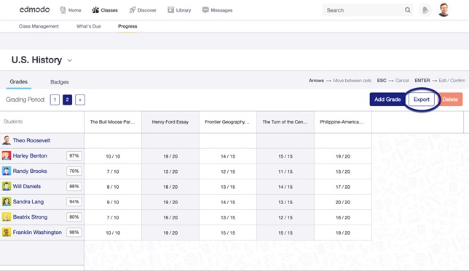
Task: Click the Delete button
Action: [x=450, y=100]
